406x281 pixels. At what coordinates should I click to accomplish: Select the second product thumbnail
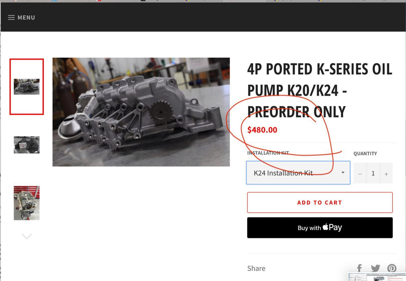click(x=27, y=145)
